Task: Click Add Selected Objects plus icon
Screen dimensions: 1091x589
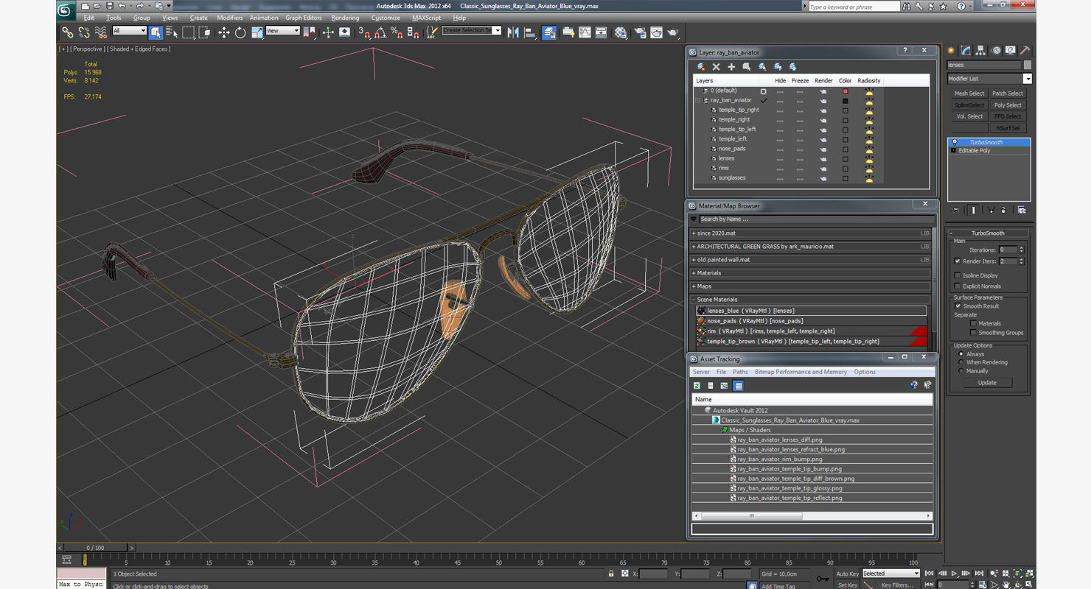Action: click(x=731, y=66)
